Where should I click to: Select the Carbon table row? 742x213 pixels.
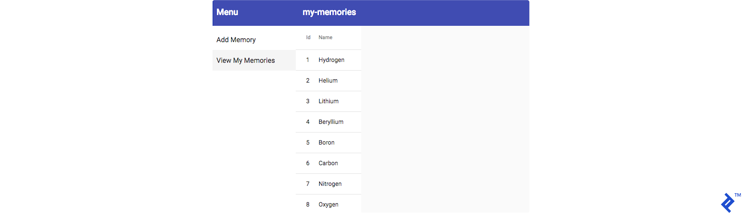(x=328, y=163)
